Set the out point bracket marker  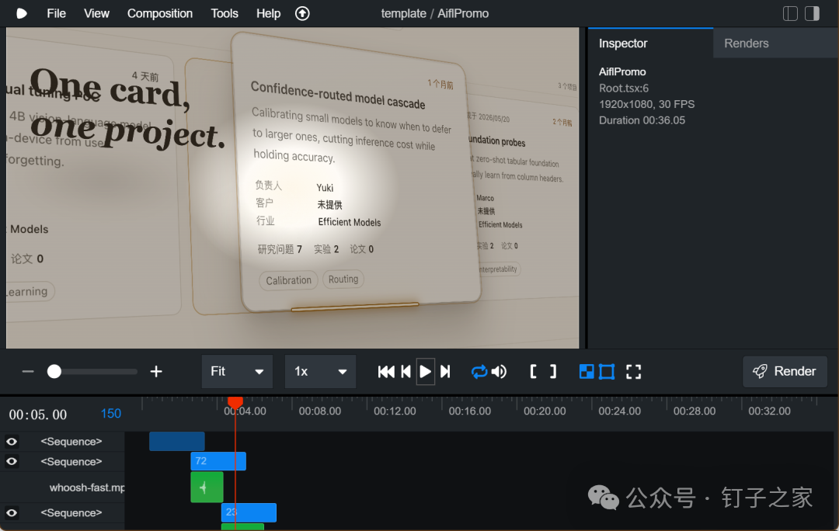click(x=553, y=372)
